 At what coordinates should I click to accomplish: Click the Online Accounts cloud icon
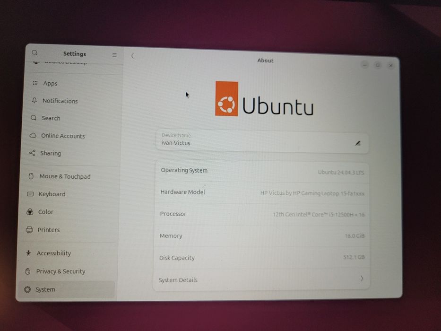(33, 135)
